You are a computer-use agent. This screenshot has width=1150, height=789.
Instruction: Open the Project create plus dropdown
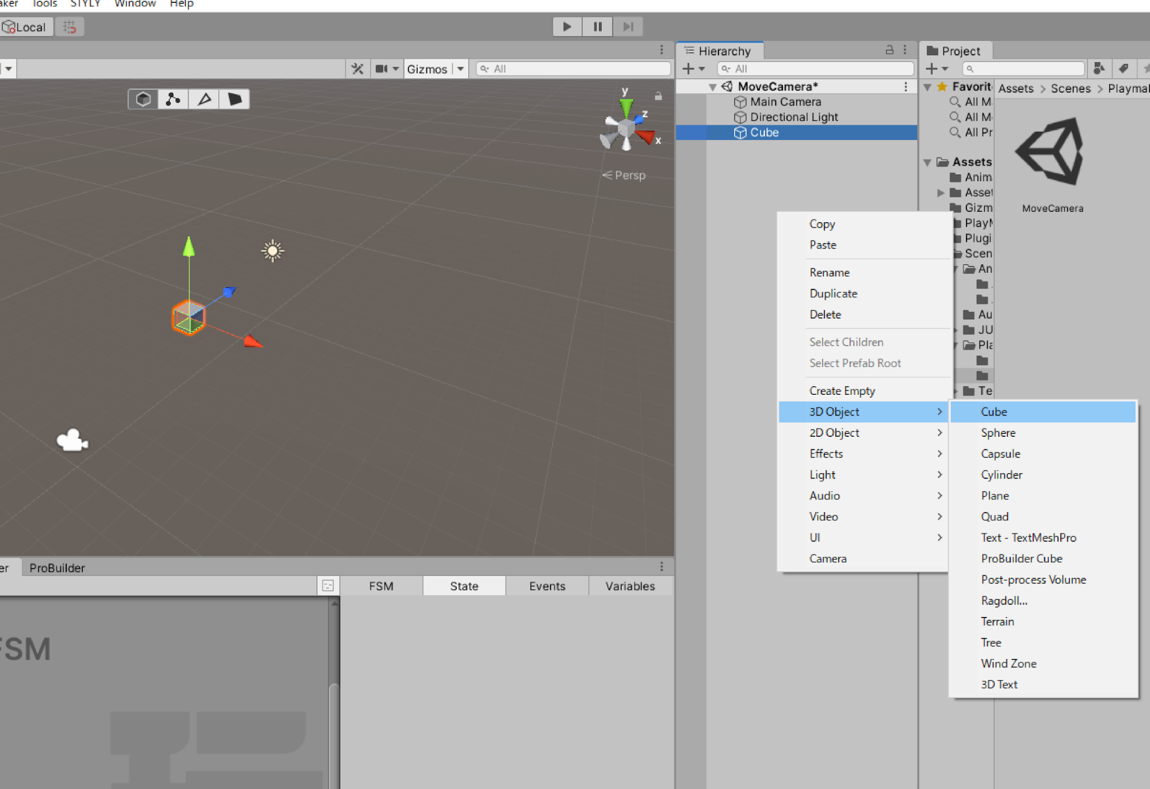point(937,69)
